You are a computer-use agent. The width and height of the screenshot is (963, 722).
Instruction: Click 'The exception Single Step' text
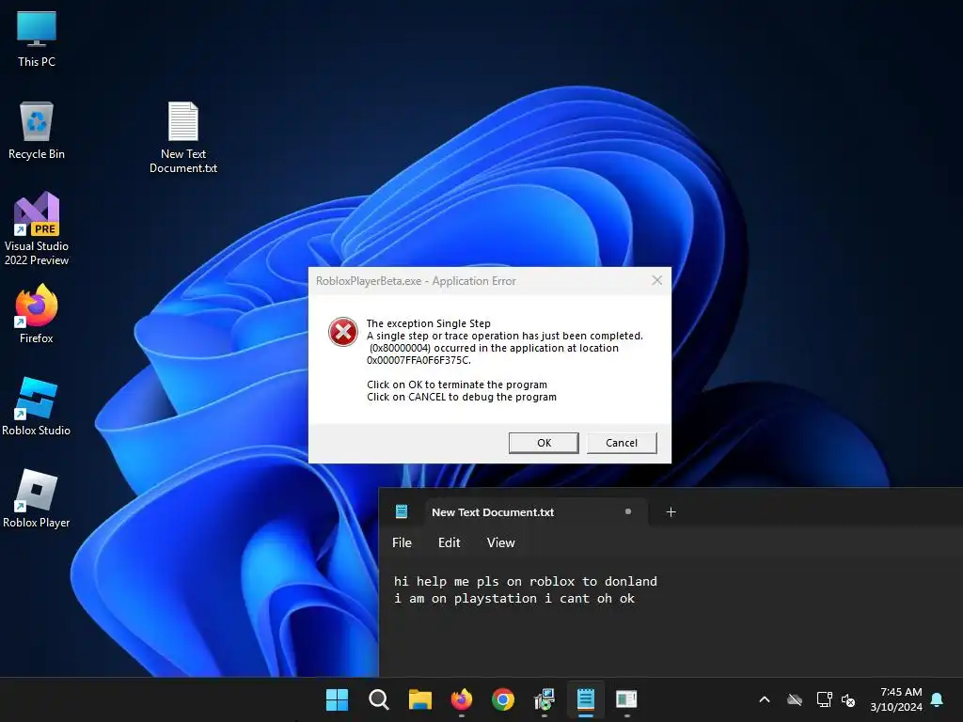click(429, 323)
